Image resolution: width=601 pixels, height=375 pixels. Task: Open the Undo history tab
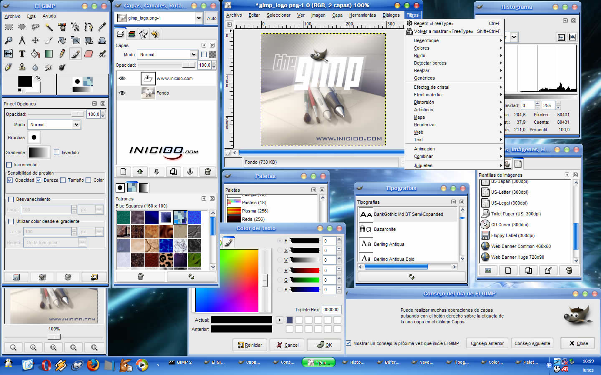pos(155,34)
